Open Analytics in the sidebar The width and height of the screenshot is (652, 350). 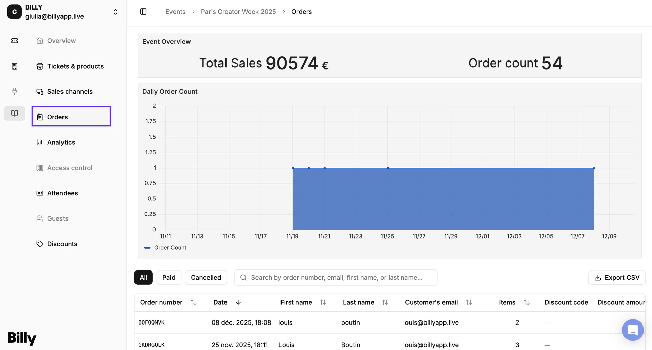click(61, 142)
